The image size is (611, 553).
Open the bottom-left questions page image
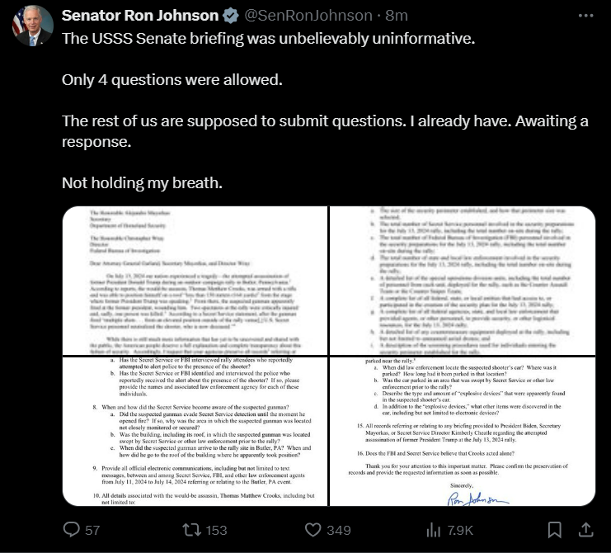(x=195, y=432)
